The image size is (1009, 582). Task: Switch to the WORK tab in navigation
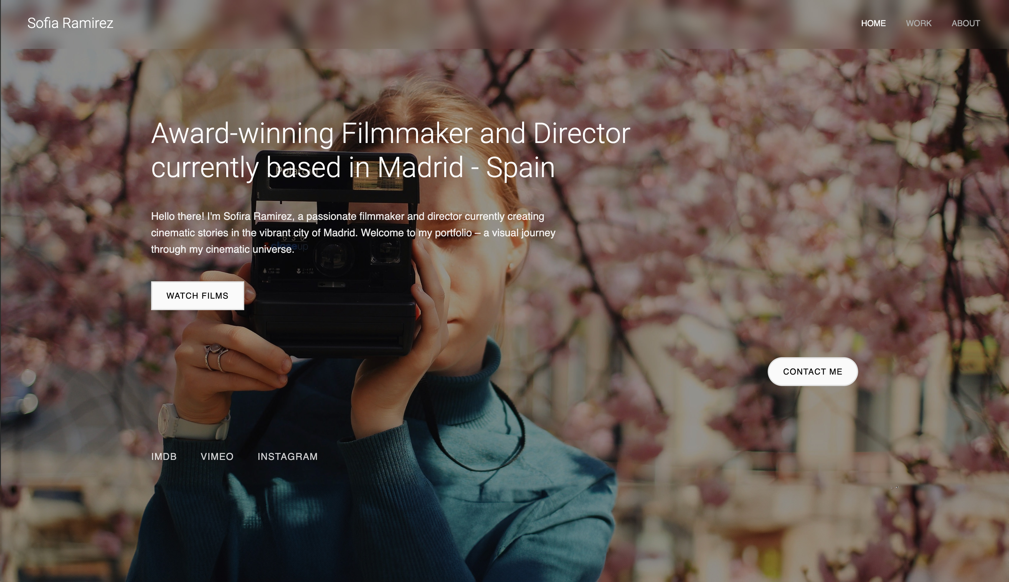click(x=918, y=24)
